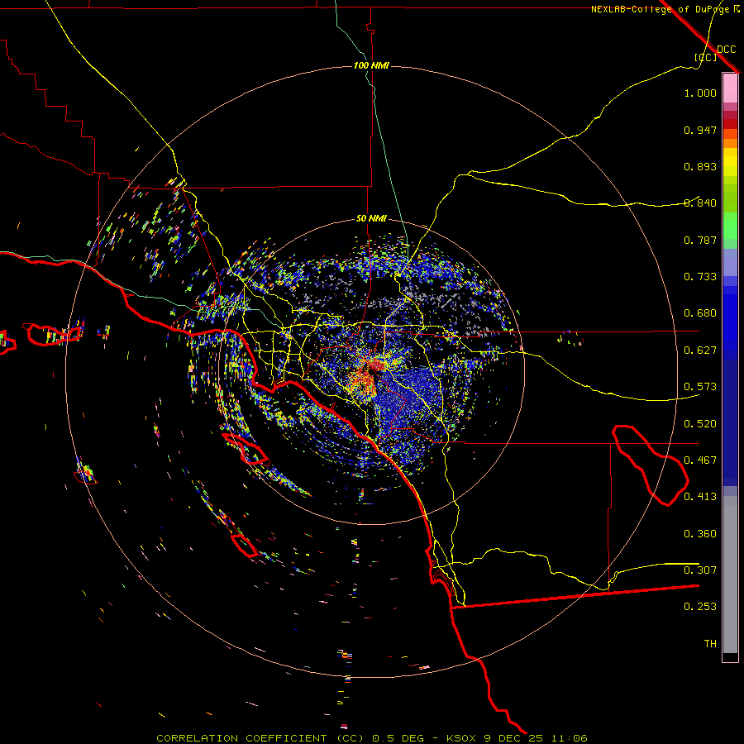Click the 50 NMI range ring label
The width and height of the screenshot is (744, 744).
(x=371, y=218)
